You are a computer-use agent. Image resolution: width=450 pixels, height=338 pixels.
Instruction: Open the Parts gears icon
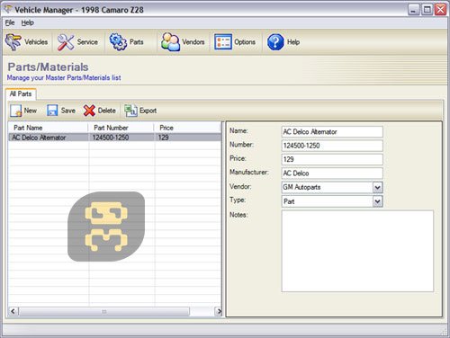point(118,42)
